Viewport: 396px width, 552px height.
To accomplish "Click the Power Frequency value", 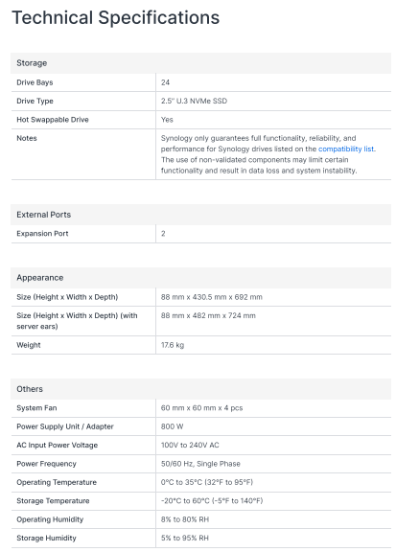I will (200, 464).
